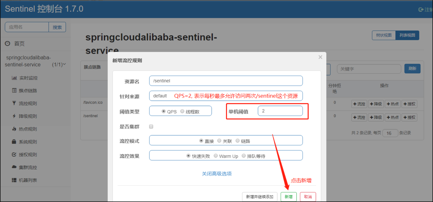Click the list icon for 簇点链路

14,90
